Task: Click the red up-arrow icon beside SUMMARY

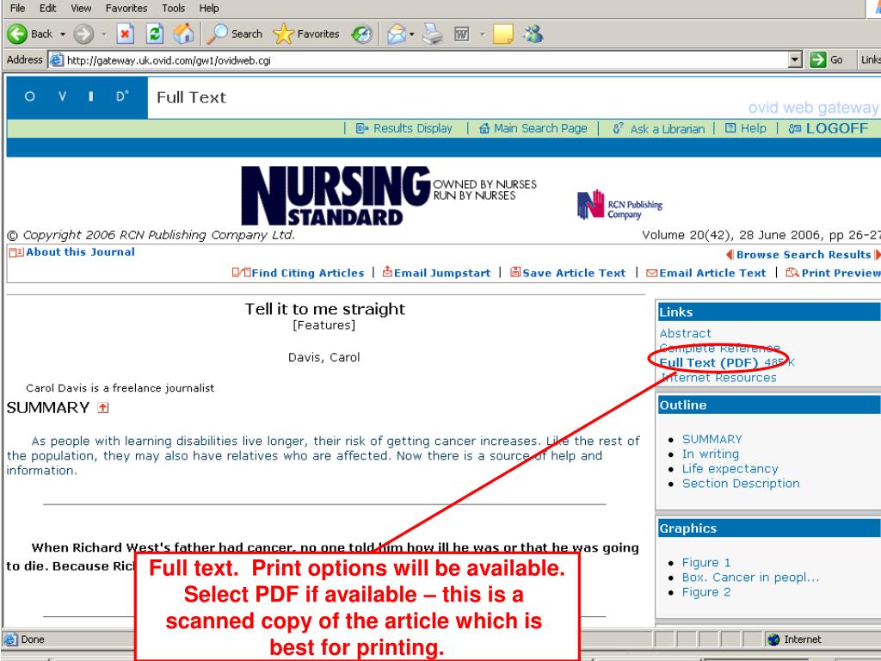Action: (x=103, y=407)
